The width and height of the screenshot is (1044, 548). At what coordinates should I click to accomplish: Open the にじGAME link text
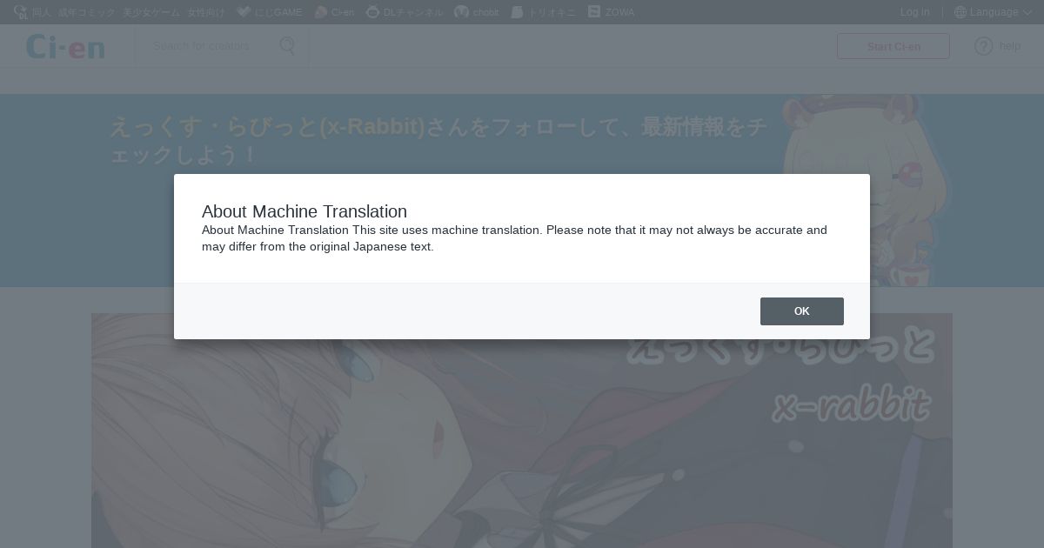[x=278, y=12]
